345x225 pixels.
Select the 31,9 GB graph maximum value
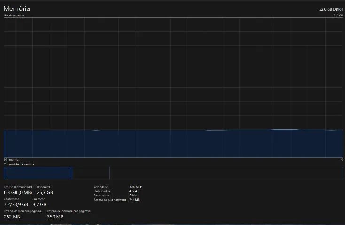click(338, 15)
